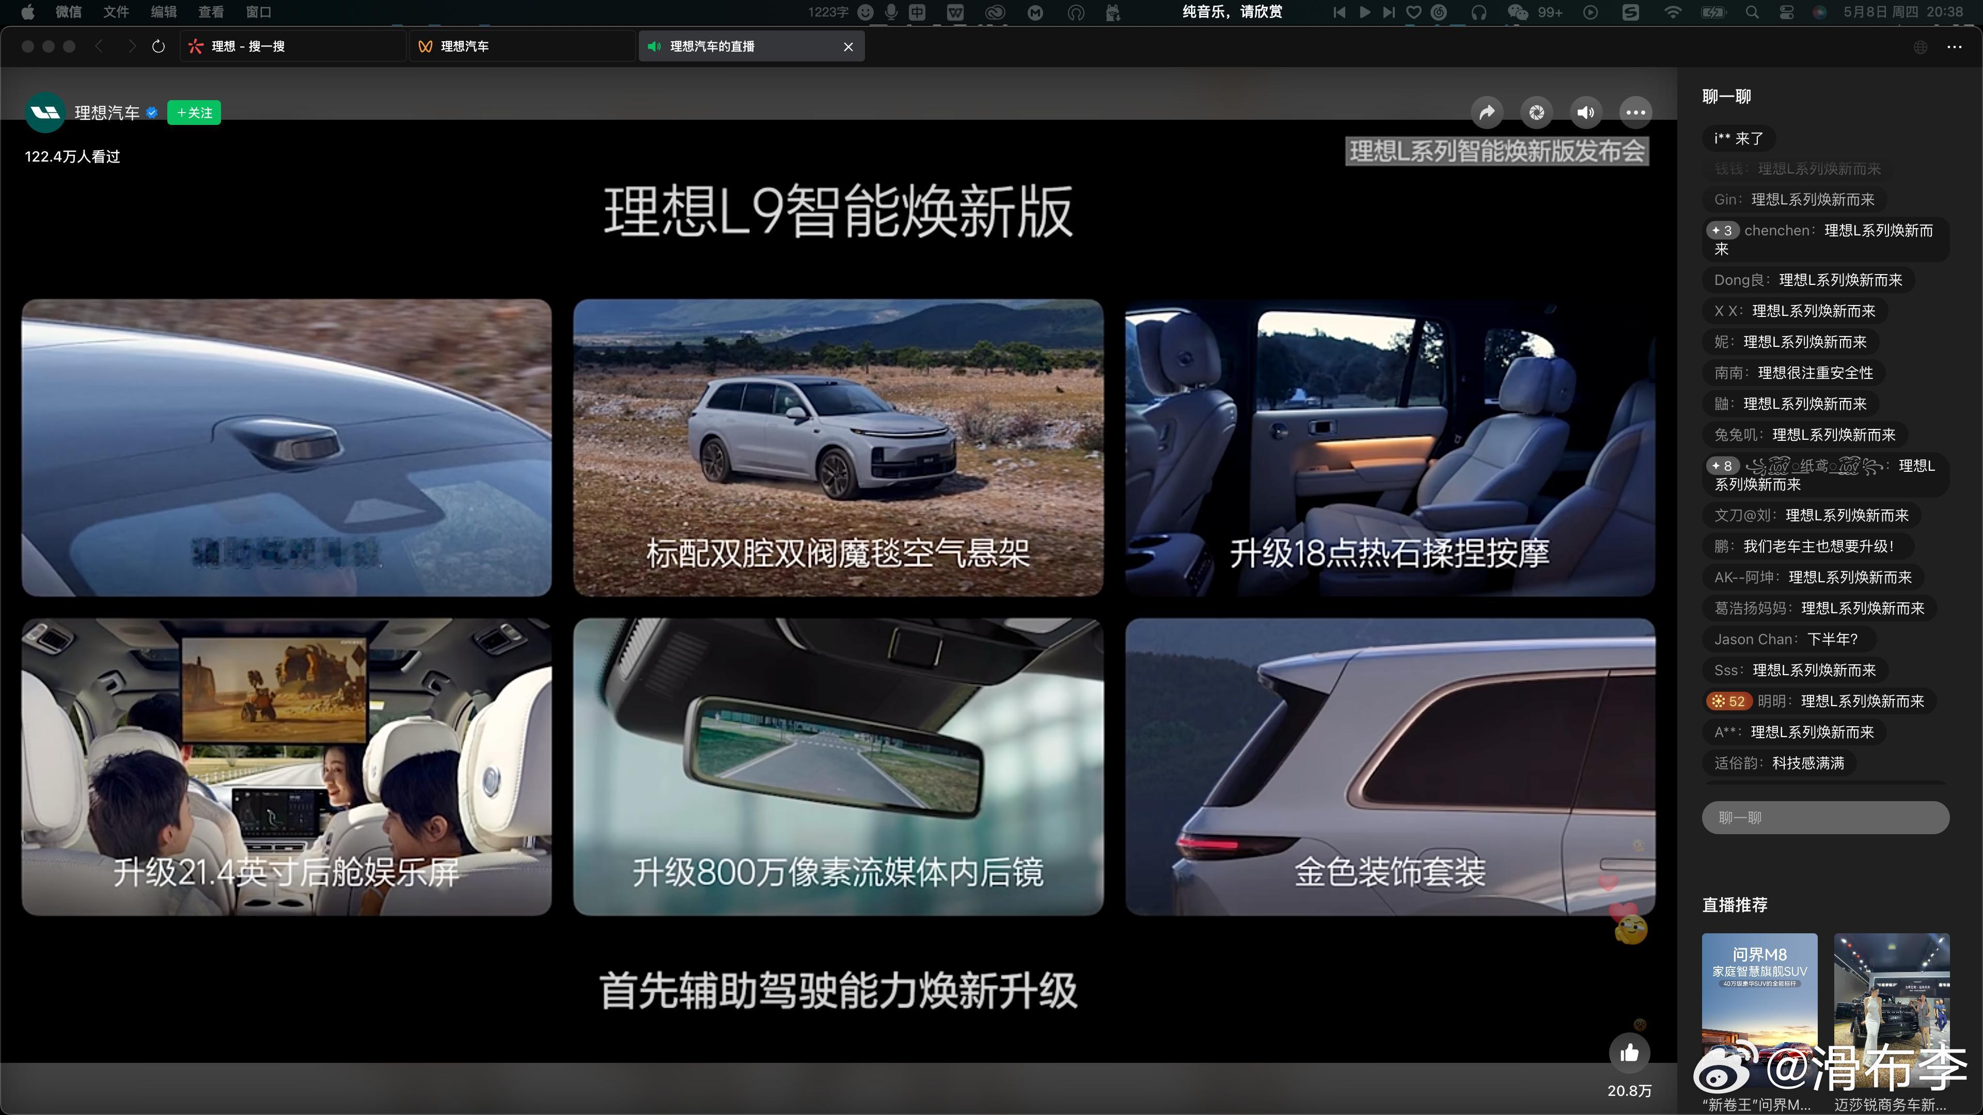Click the round M icon in menu bar
The image size is (1983, 1115).
pyautogui.click(x=1035, y=11)
